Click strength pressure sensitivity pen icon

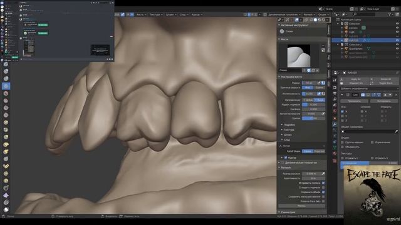coord(319,94)
